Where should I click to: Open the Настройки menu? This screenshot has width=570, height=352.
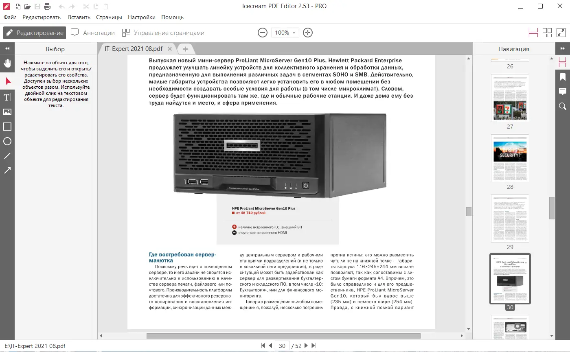[142, 17]
